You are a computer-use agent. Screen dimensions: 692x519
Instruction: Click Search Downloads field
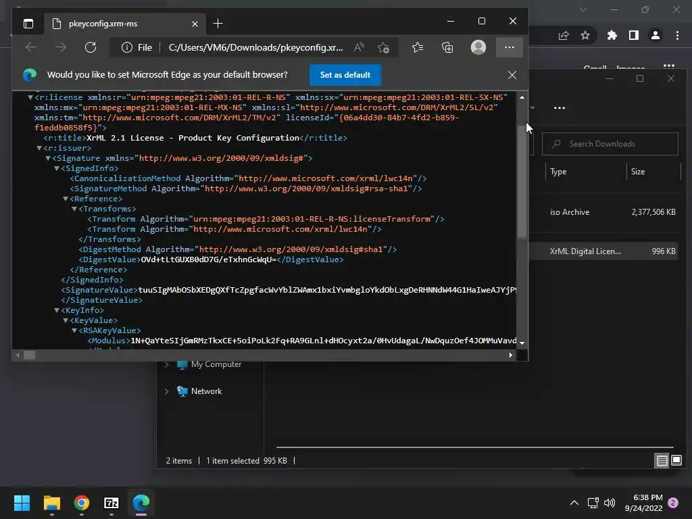point(610,144)
